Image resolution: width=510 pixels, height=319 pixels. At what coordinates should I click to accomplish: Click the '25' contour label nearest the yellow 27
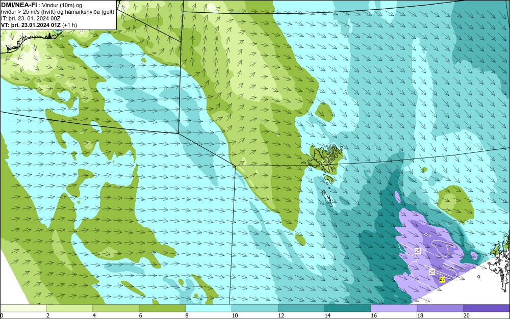[432, 272]
